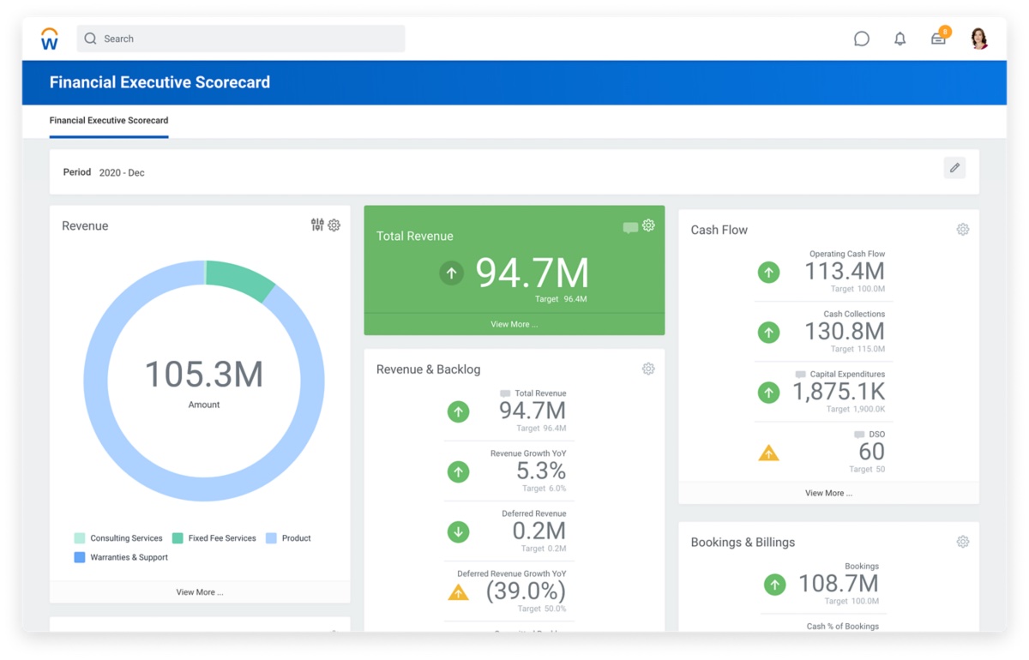Screen dimensions: 1029x660
Task: Click View More under the Revenue chart
Action: click(x=200, y=591)
